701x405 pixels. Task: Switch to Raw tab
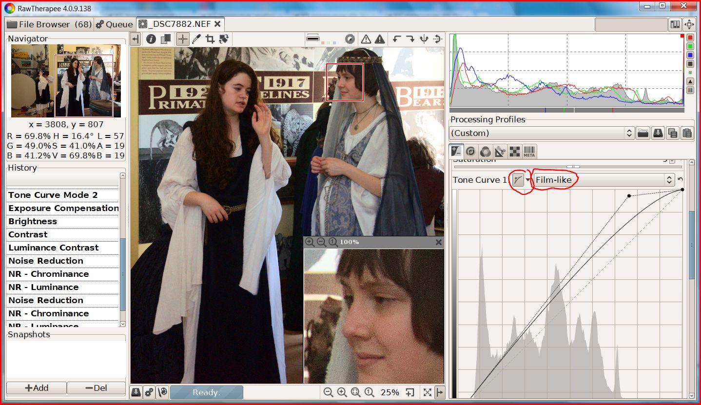point(515,151)
